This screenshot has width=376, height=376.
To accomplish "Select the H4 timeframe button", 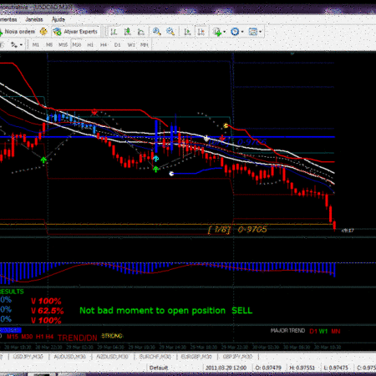I will 104,45.
